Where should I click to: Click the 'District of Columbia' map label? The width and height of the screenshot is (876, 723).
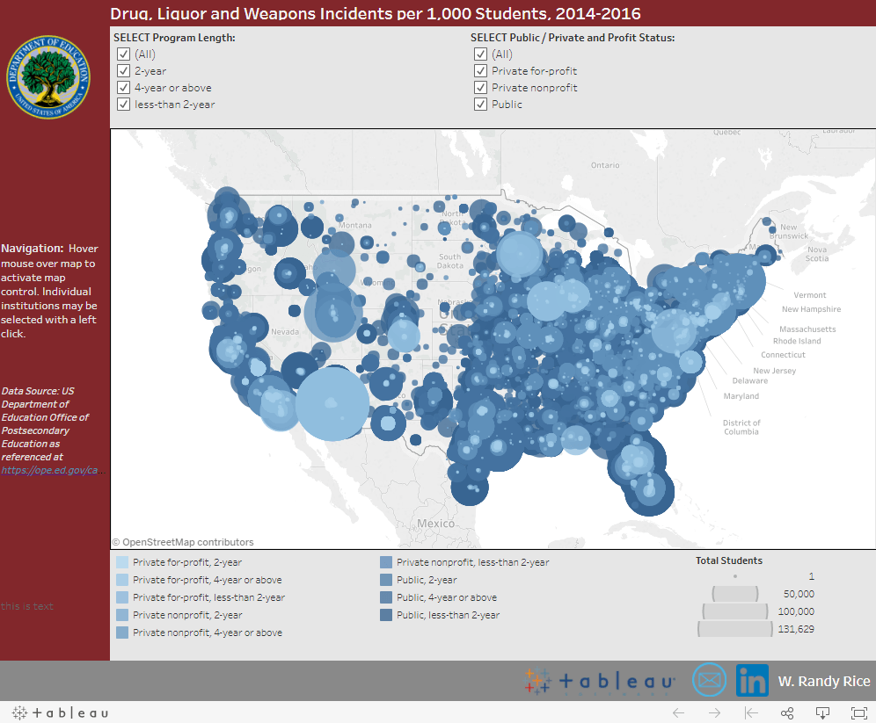click(x=741, y=427)
